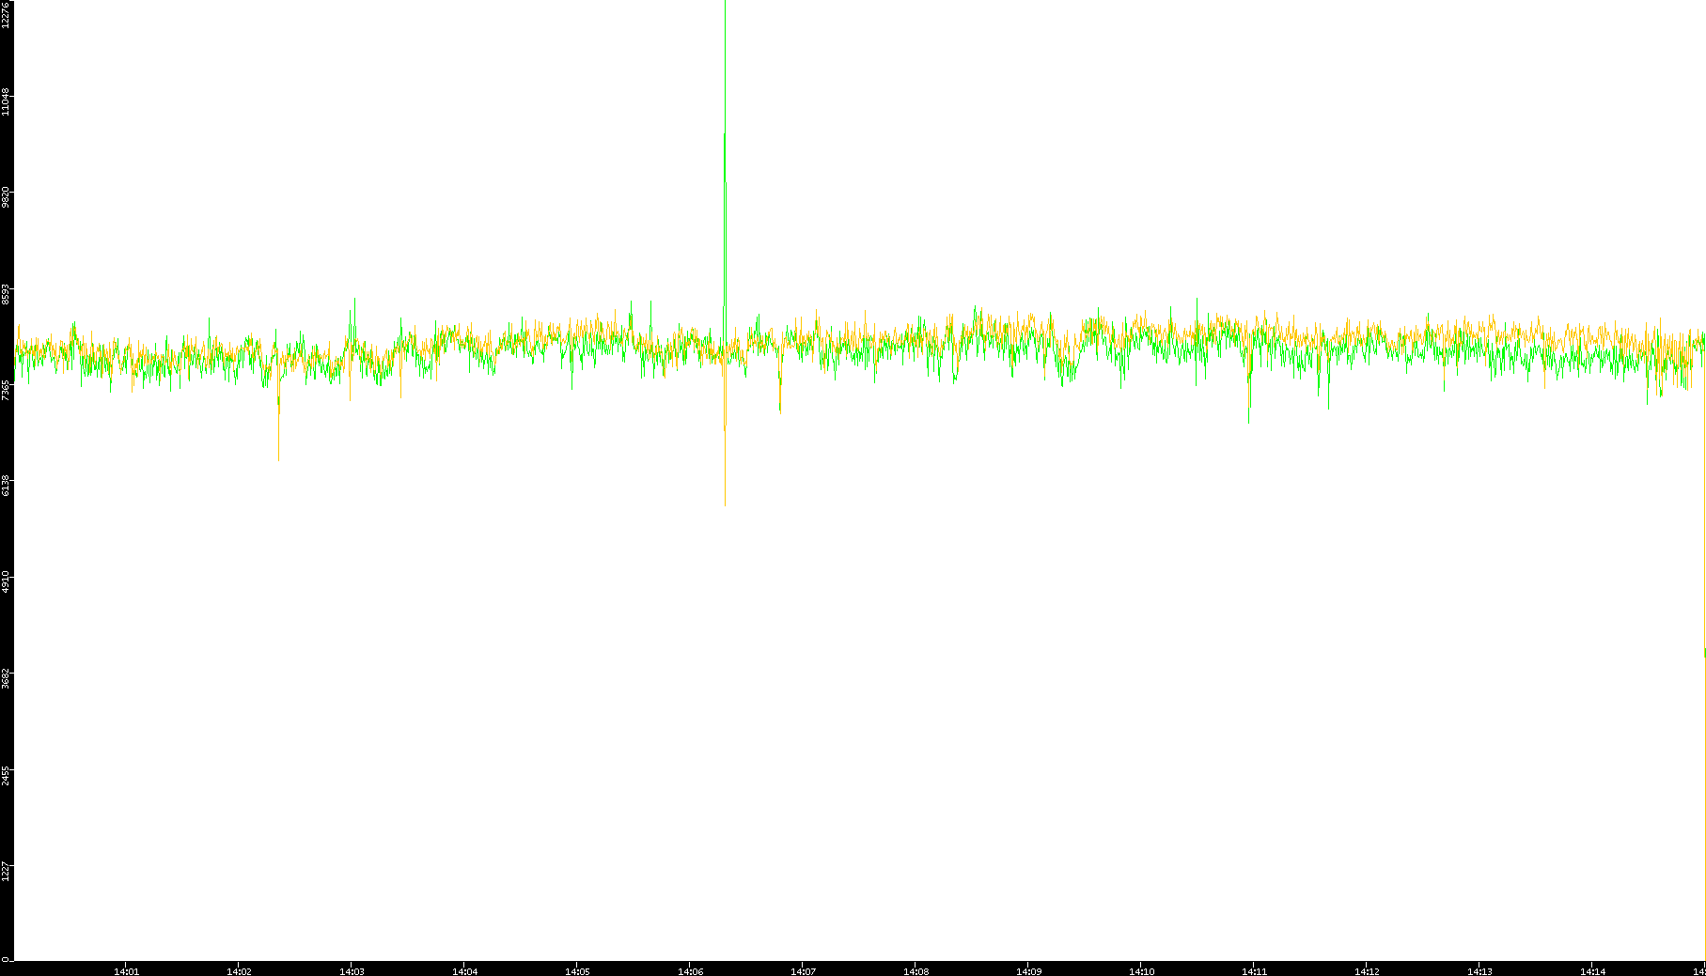This screenshot has height=976, width=1706.
Task: Click the 1227 vertical axis label
Action: [x=7, y=870]
